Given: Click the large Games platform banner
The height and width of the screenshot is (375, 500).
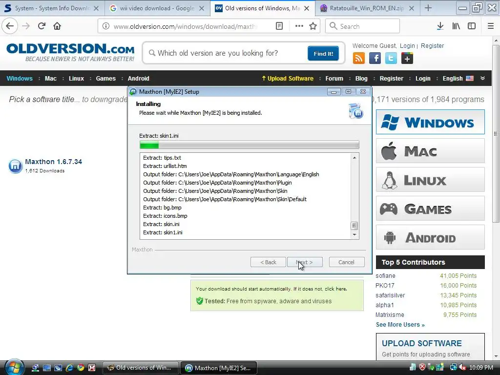Looking at the screenshot, I should [x=430, y=208].
